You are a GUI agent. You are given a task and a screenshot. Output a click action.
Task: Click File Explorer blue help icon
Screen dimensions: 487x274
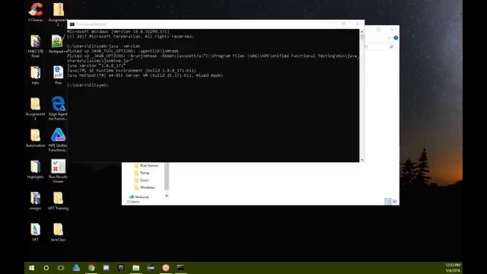pyautogui.click(x=396, y=38)
